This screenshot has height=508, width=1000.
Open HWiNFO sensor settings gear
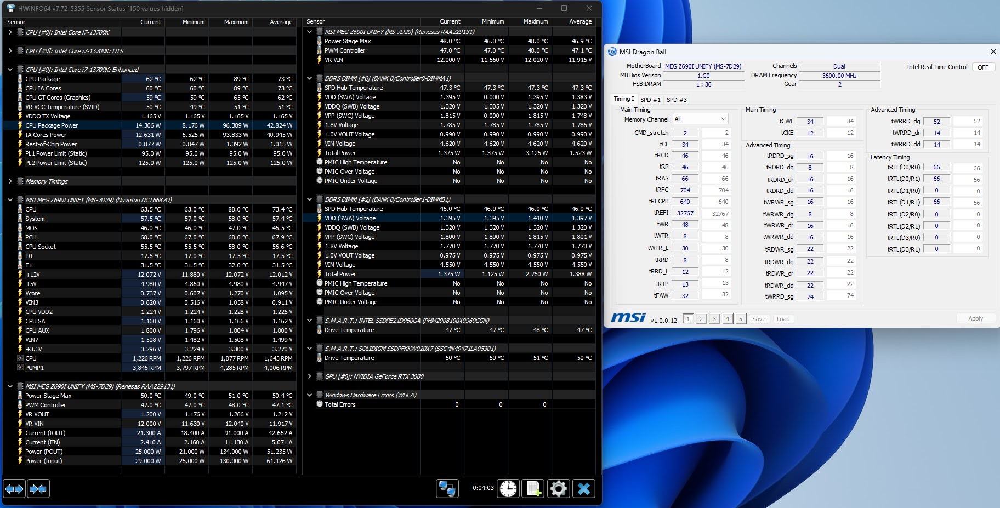coord(559,488)
